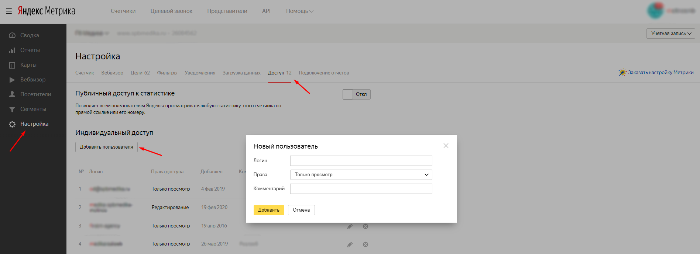This screenshot has height=254, width=700.
Task: Open the Цели 62 tab
Action: point(140,73)
